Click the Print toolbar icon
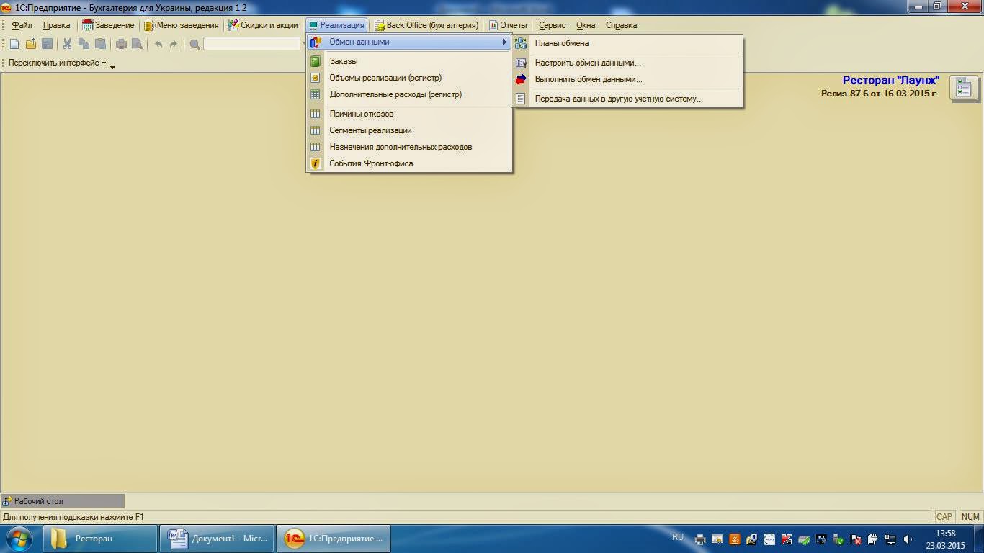This screenshot has height=553, width=984. coord(121,44)
